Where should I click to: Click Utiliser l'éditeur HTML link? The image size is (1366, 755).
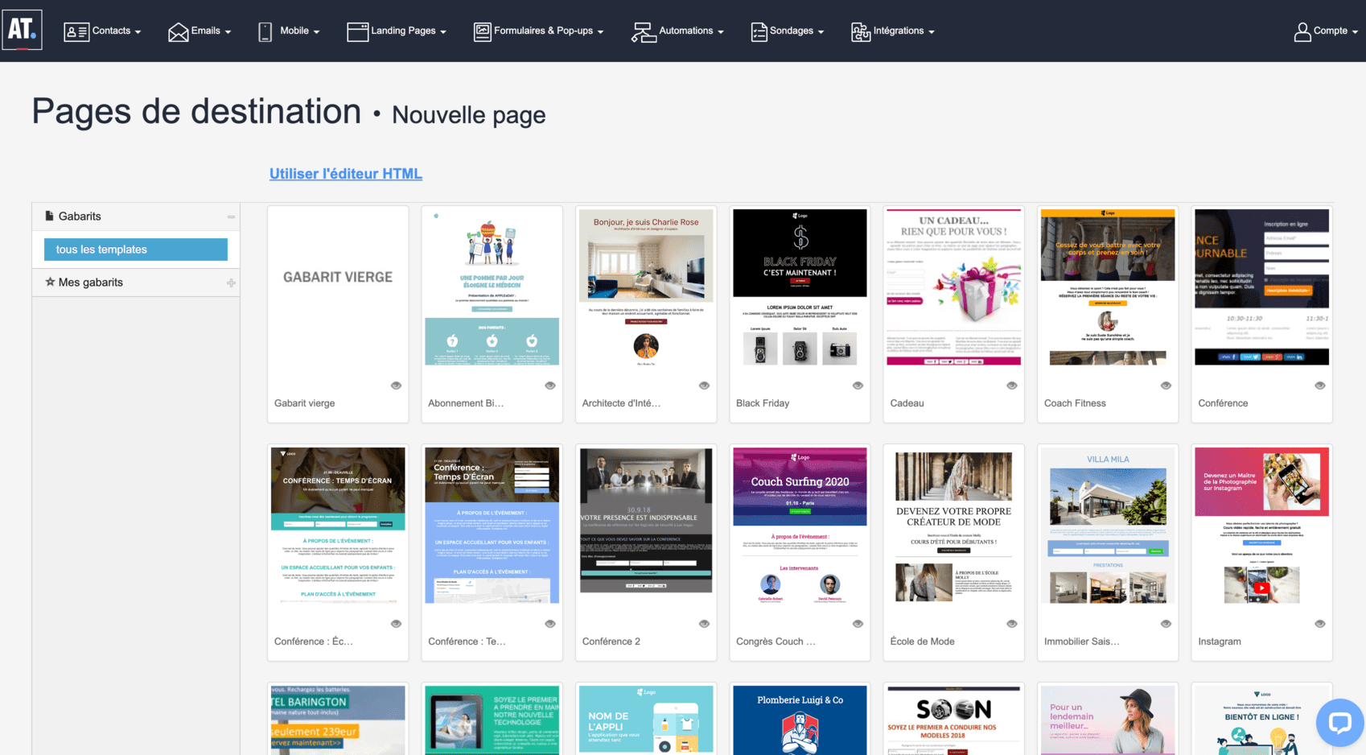[x=346, y=173]
